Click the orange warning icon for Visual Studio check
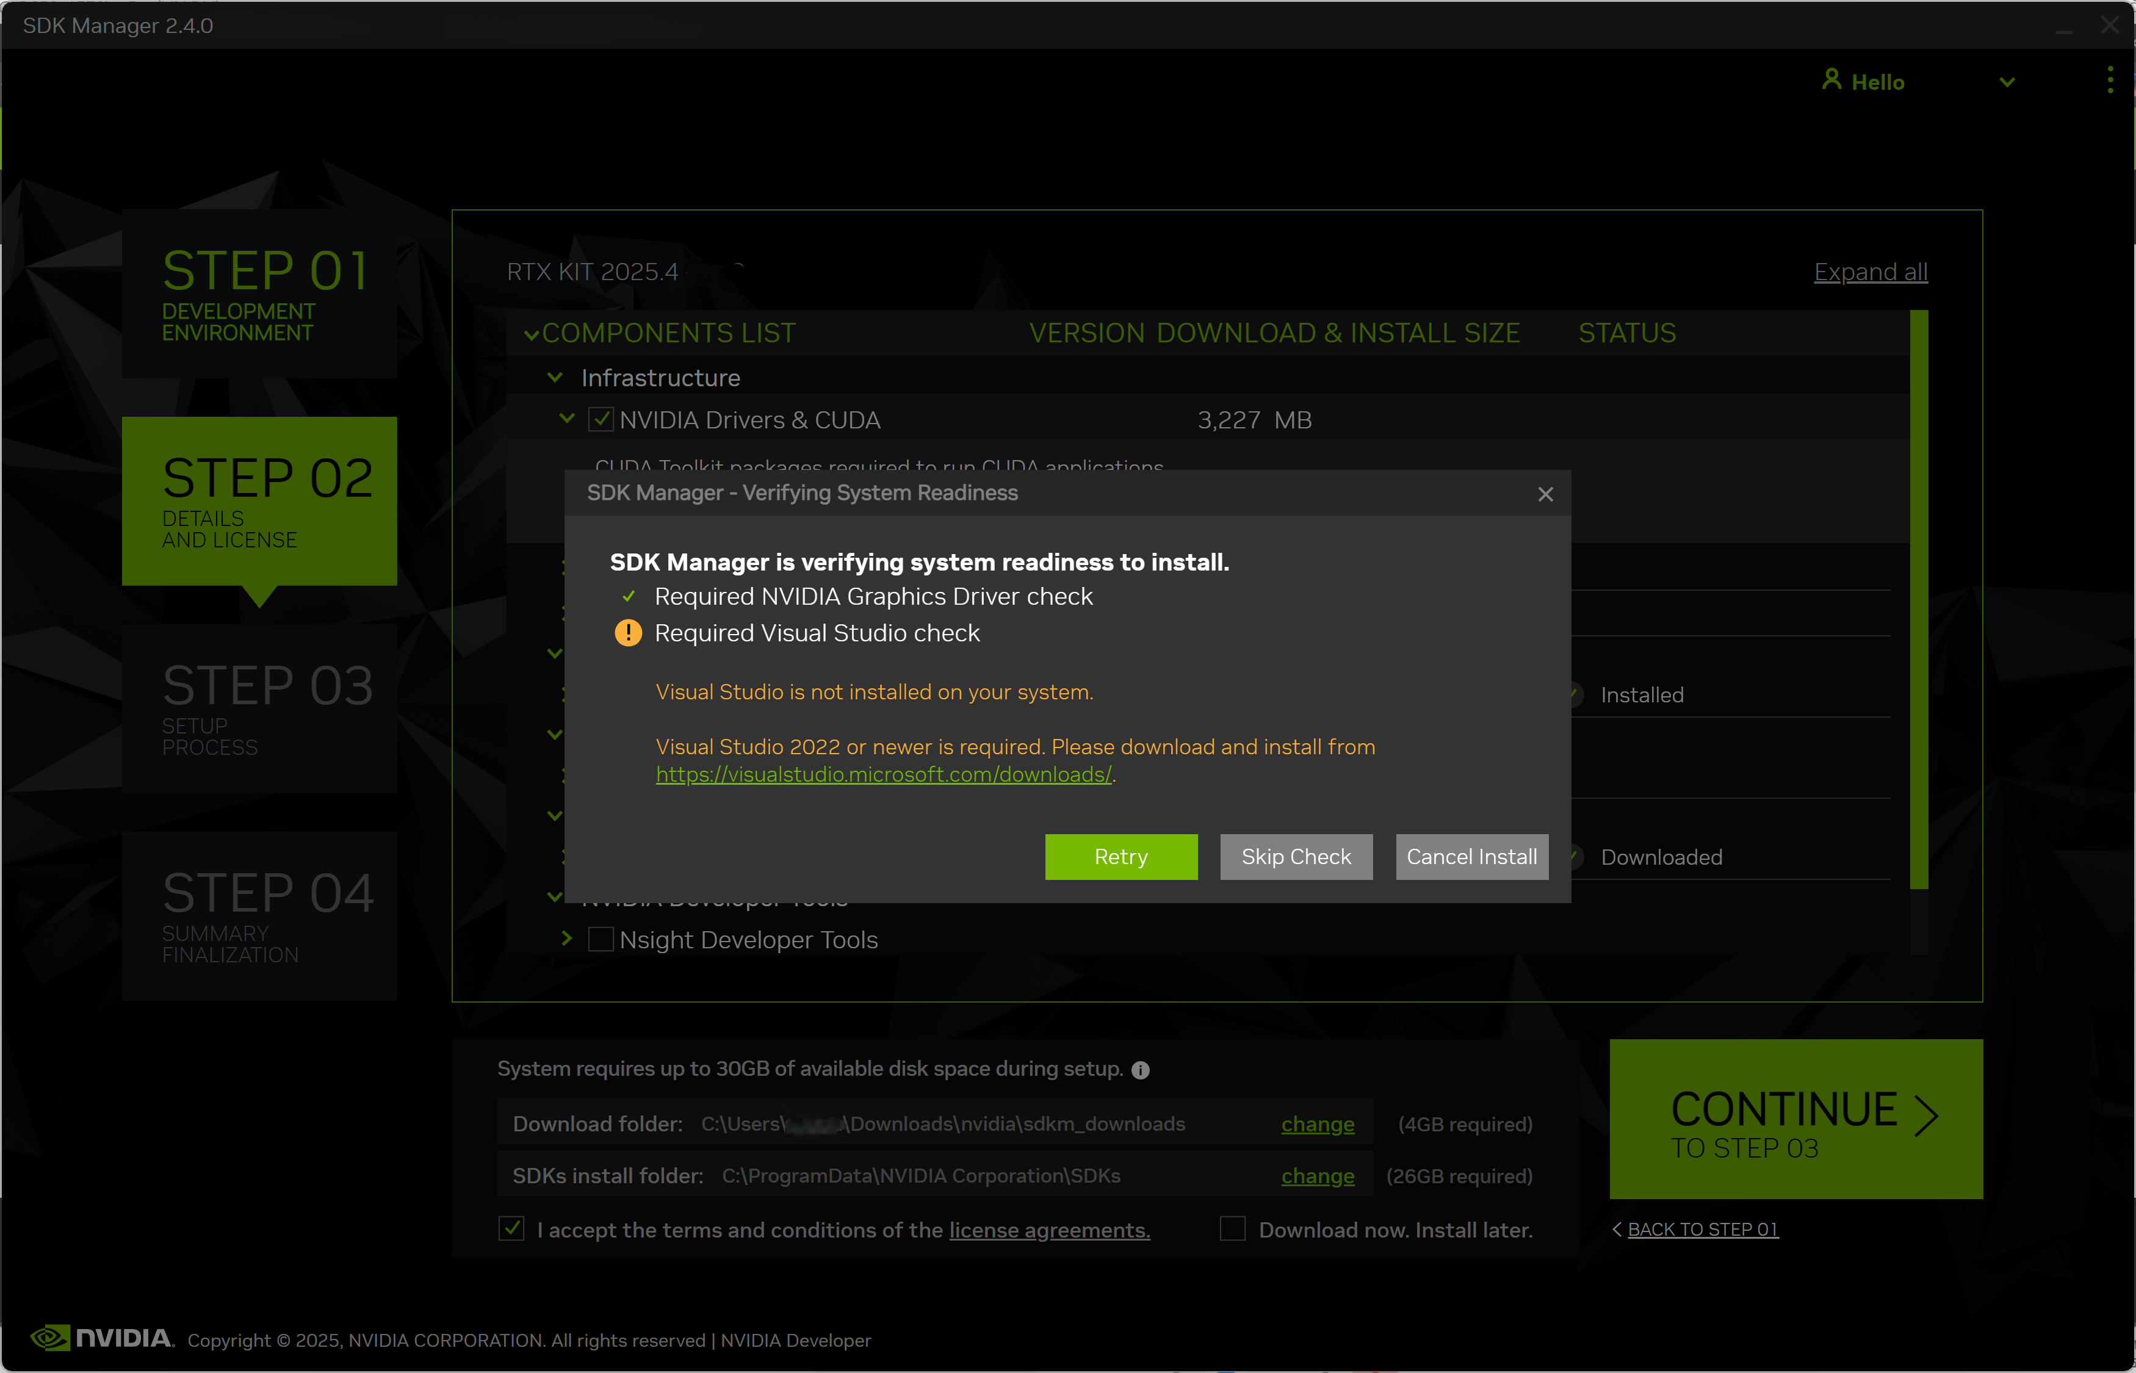 pyautogui.click(x=629, y=633)
